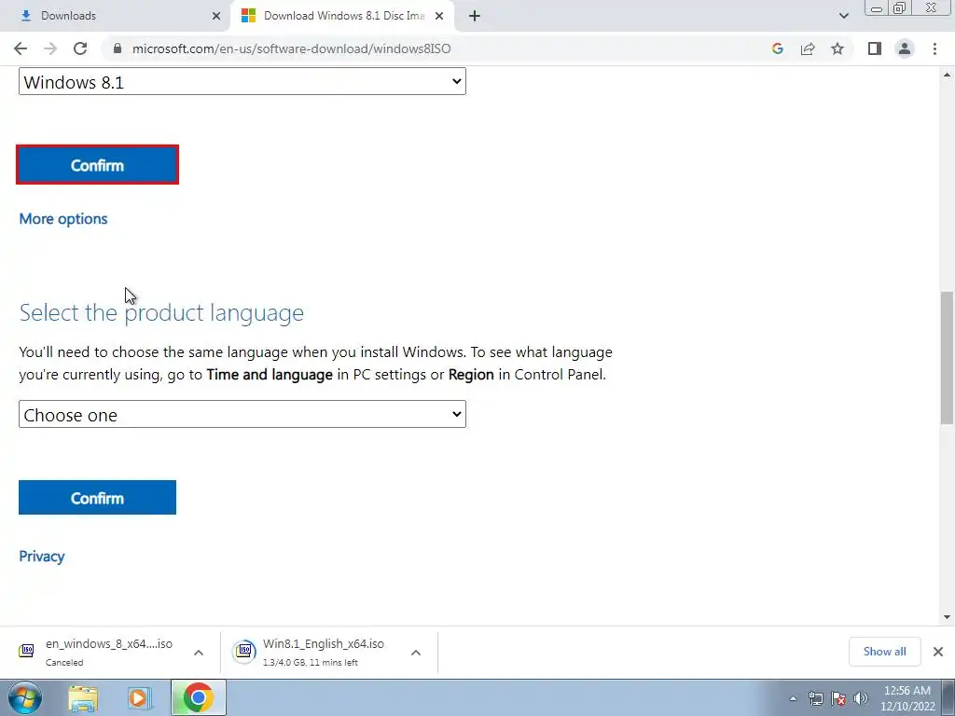Open the Chrome side panel
Screen dimensions: 955x716
click(875, 48)
